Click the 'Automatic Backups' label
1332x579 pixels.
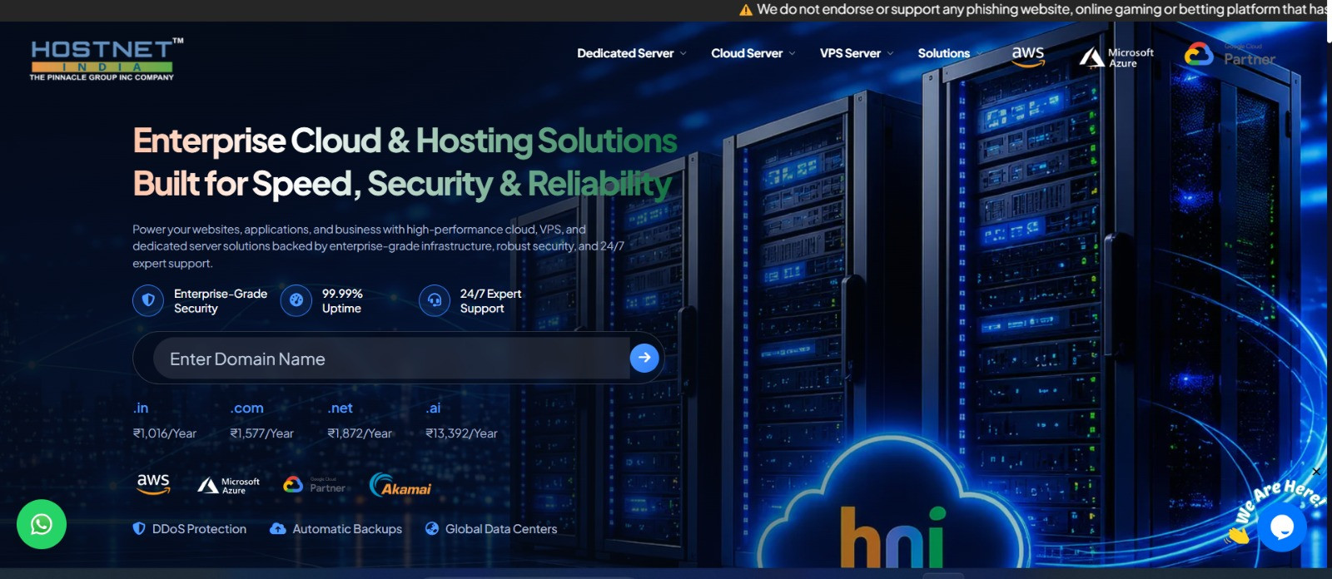pos(347,529)
